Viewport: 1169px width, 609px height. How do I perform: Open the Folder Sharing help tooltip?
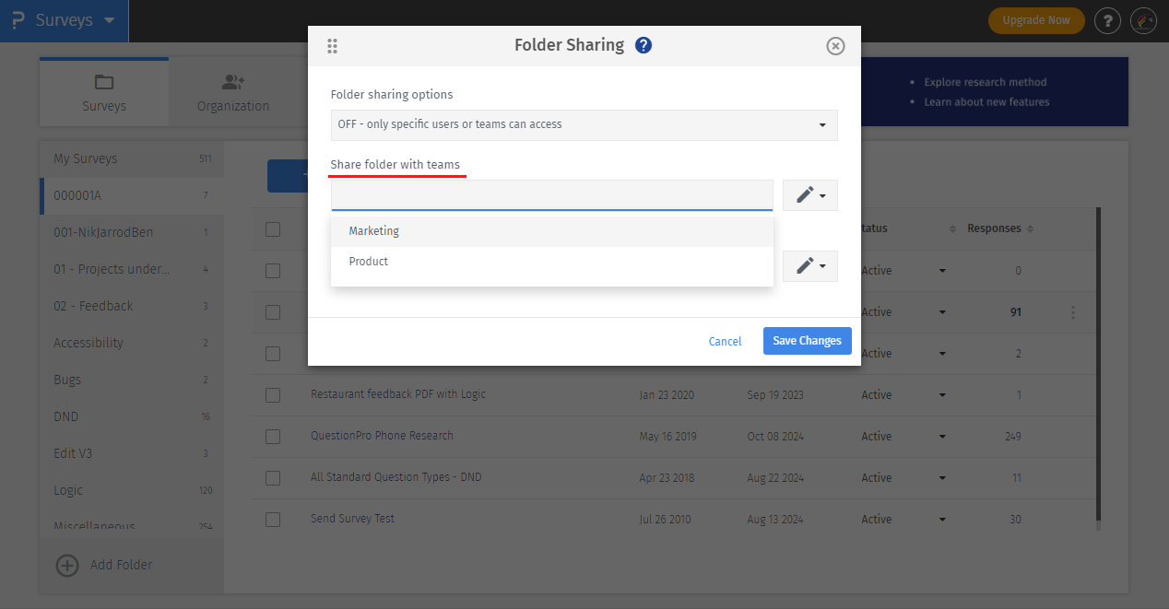click(644, 44)
